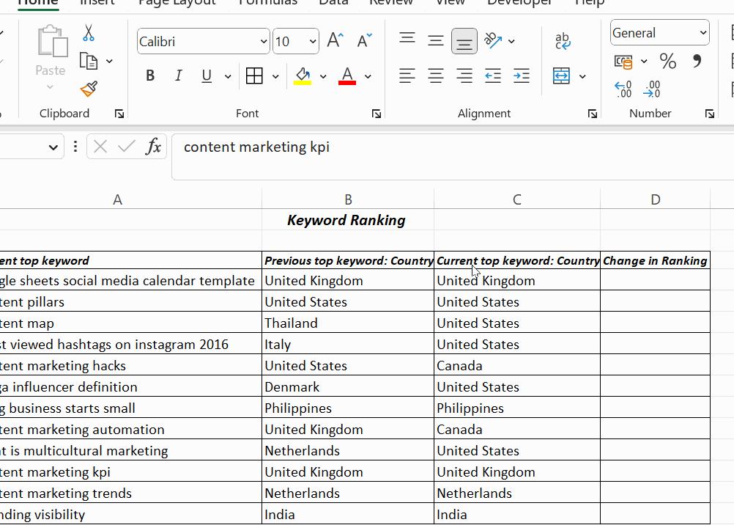
Task: Open the Fill Color dropdown arrow
Action: 323,76
